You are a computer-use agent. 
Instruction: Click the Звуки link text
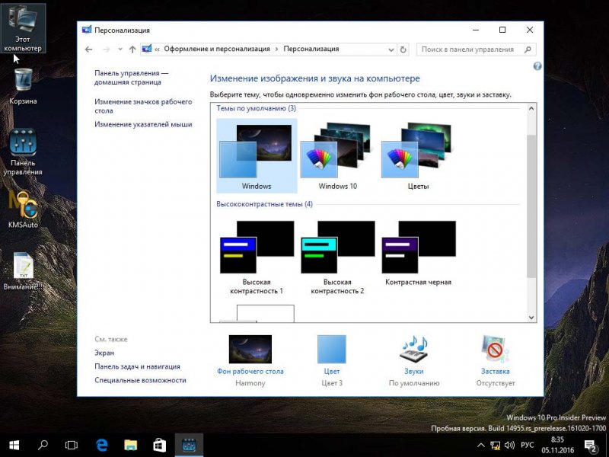[413, 371]
